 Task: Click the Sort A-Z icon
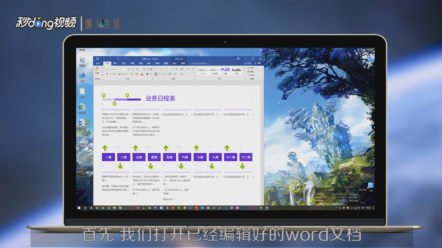189,69
